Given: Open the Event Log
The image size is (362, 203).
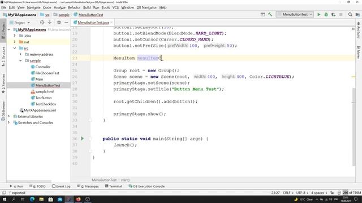Looking at the screenshot, I should (61, 186).
